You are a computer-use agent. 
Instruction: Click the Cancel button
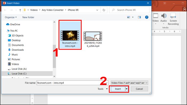pyautogui.click(x=139, y=89)
